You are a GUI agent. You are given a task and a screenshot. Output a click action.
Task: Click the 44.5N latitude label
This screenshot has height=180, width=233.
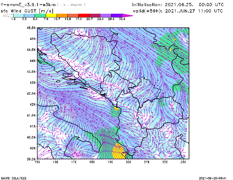click(x=31, y=50)
